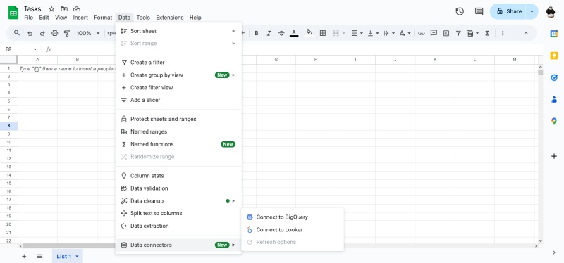Select Split text to columns
The image size is (564, 263).
click(x=178, y=214)
